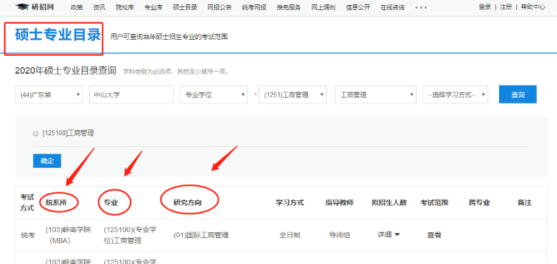Open 网报公告 navigation item
Viewport: 557px width, 264px height.
coord(219,7)
